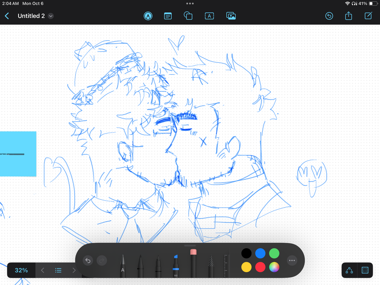Open more options in drawing palette
The image size is (380, 285).
point(292,260)
